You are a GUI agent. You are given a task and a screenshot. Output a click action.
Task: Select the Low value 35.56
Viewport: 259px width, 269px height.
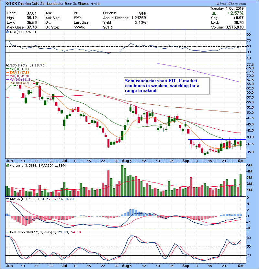coord(32,22)
